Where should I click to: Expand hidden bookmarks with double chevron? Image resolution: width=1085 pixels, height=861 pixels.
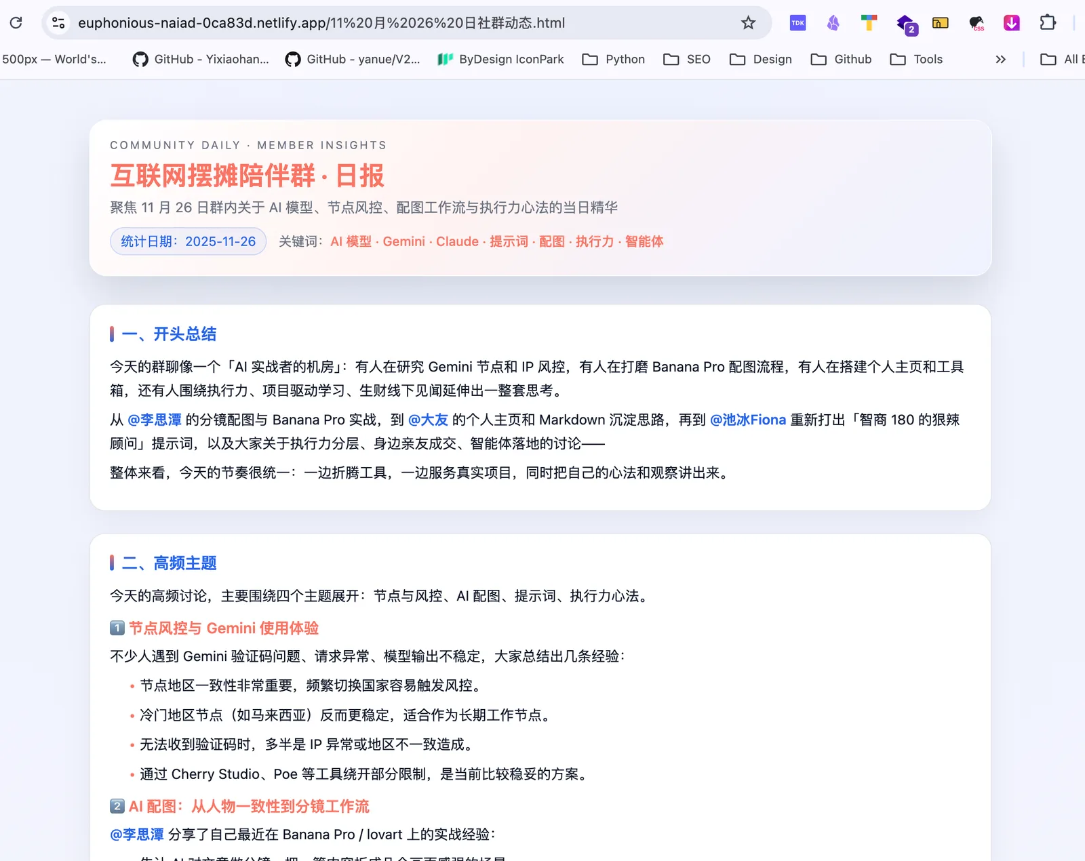click(x=1000, y=60)
